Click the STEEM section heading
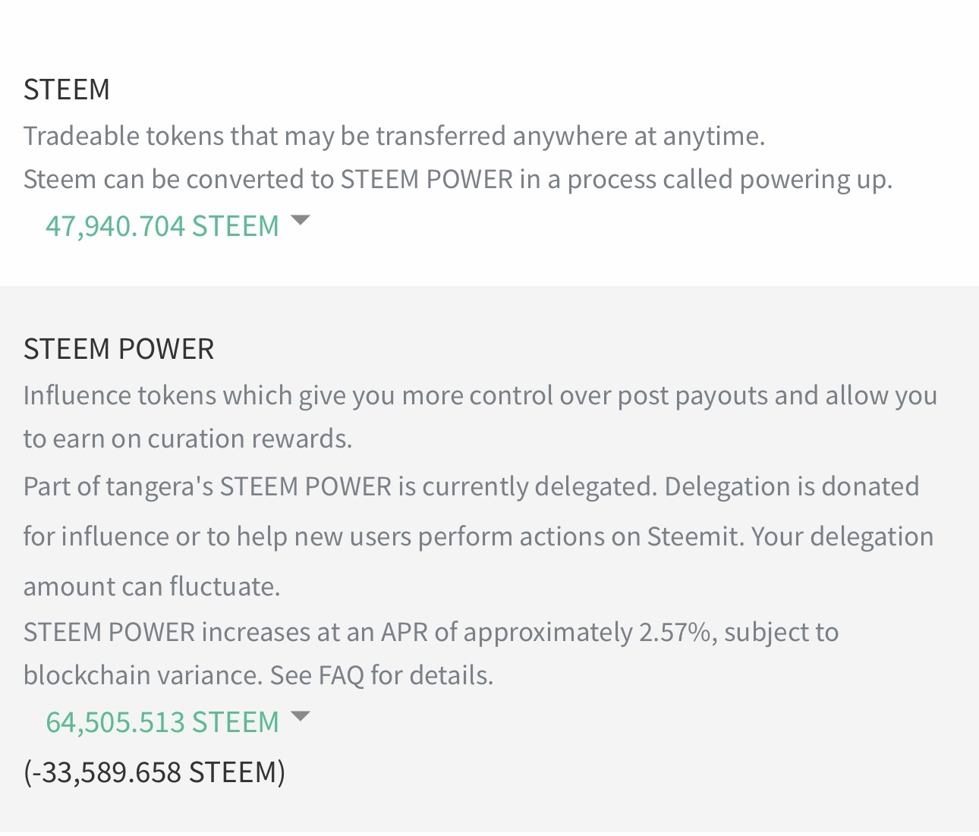The height and width of the screenshot is (836, 979). coord(67,90)
